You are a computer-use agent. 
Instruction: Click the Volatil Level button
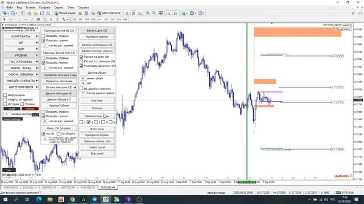[x=97, y=147]
